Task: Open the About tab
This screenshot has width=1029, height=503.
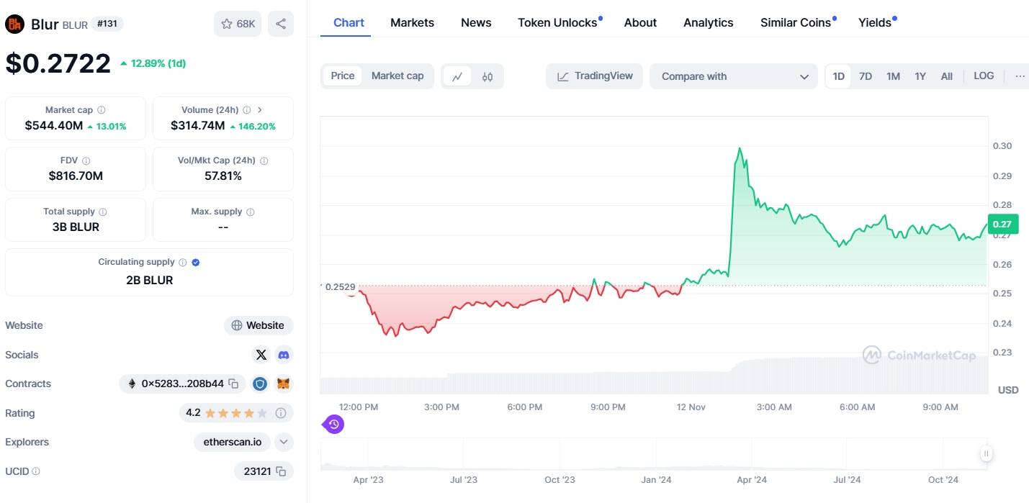Action: tap(640, 23)
